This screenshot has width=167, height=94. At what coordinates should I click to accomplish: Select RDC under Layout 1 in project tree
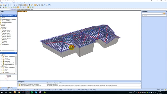[4, 26]
